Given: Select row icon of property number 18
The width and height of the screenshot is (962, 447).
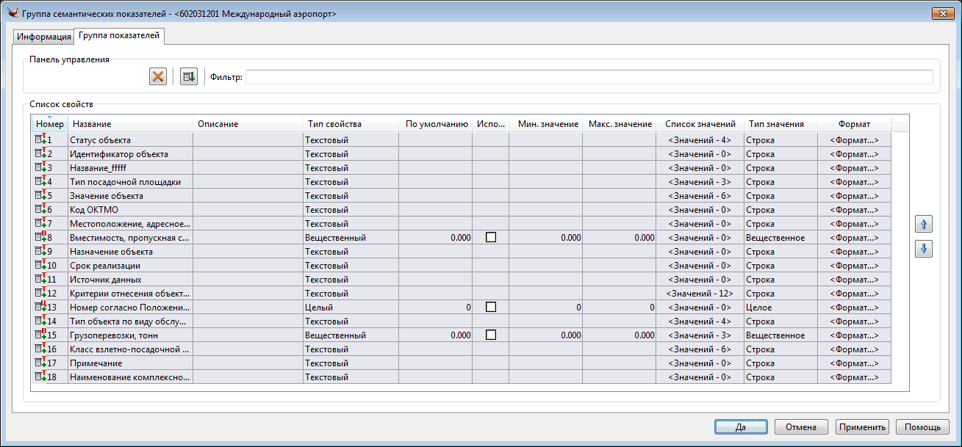Looking at the screenshot, I should click(x=39, y=377).
